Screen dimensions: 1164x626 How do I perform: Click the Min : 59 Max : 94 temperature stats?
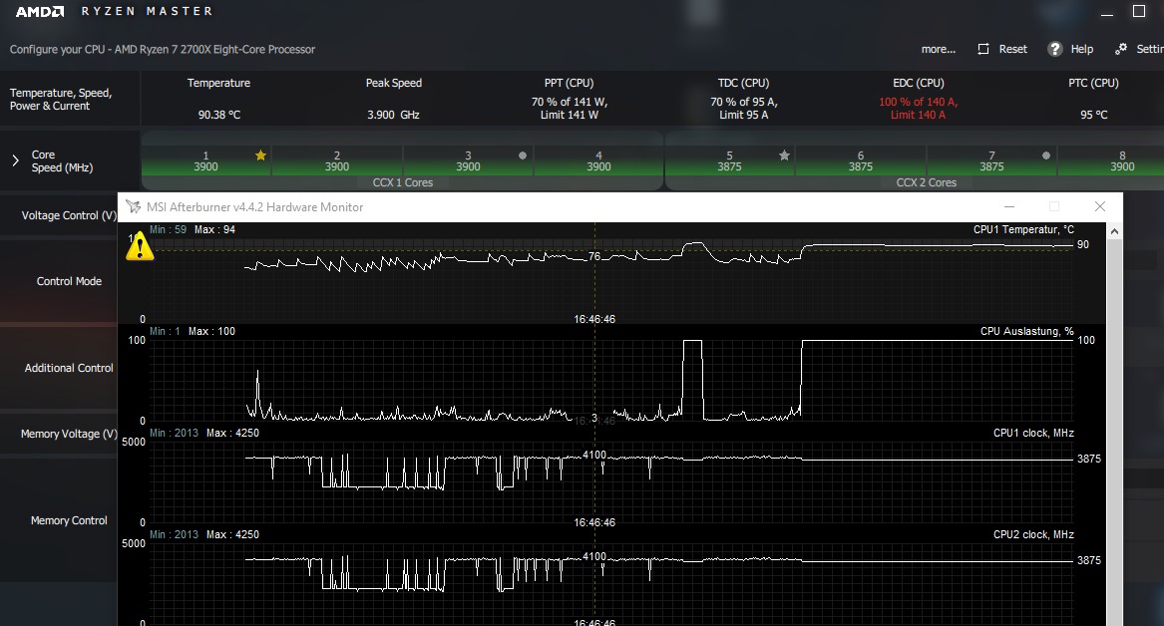tap(193, 230)
